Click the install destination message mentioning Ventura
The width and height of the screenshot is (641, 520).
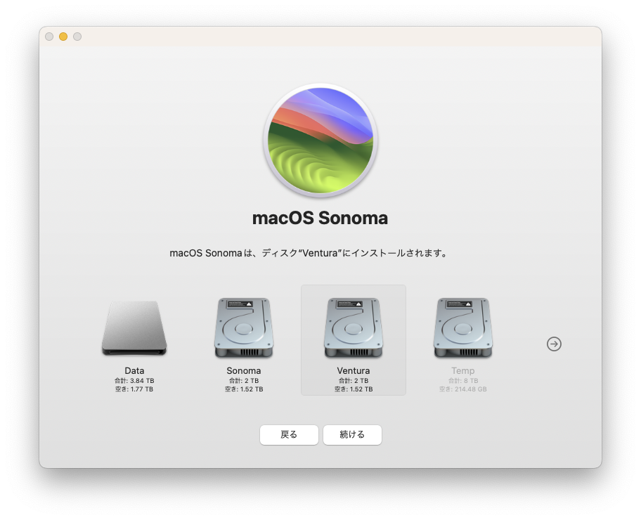click(x=309, y=253)
